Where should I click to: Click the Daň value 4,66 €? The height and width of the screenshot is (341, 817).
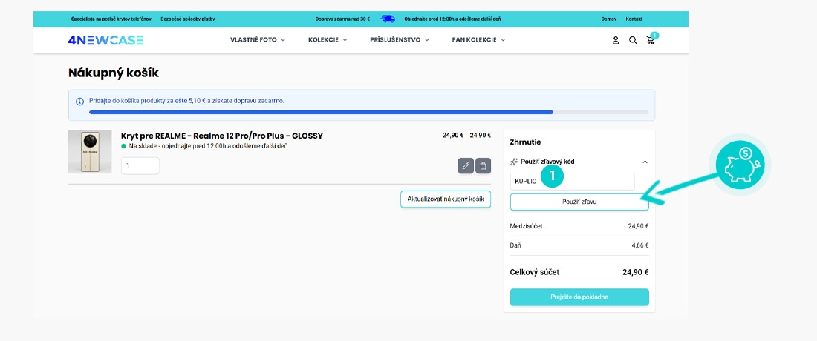639,245
